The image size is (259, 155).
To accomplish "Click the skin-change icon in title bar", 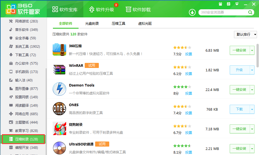I will 229,4.
